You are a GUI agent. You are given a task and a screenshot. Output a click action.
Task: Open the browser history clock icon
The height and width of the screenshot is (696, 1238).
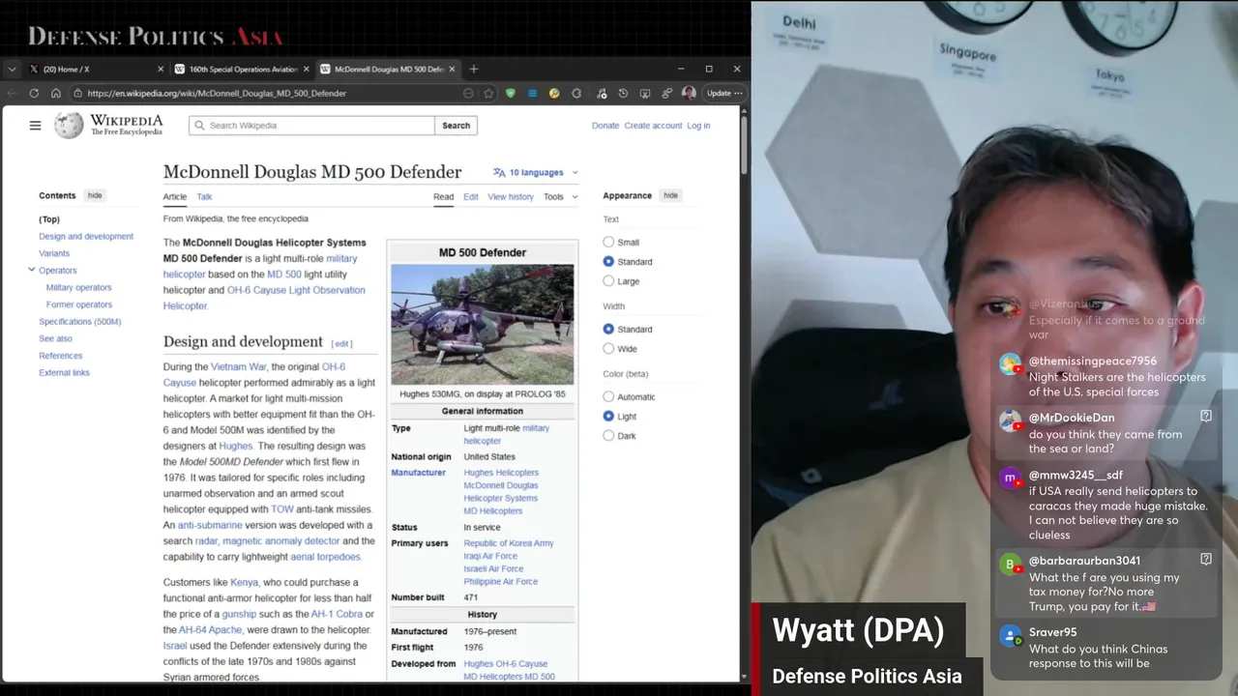(x=623, y=94)
